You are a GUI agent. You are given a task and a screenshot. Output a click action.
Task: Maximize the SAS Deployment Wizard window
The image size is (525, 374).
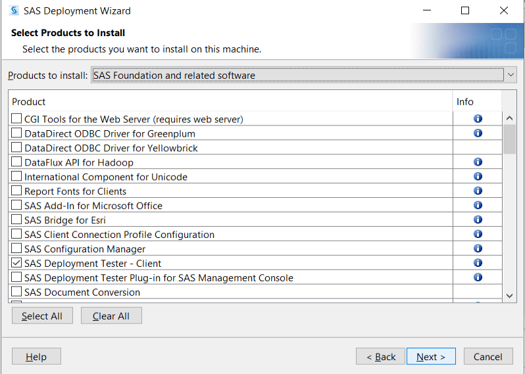click(465, 11)
